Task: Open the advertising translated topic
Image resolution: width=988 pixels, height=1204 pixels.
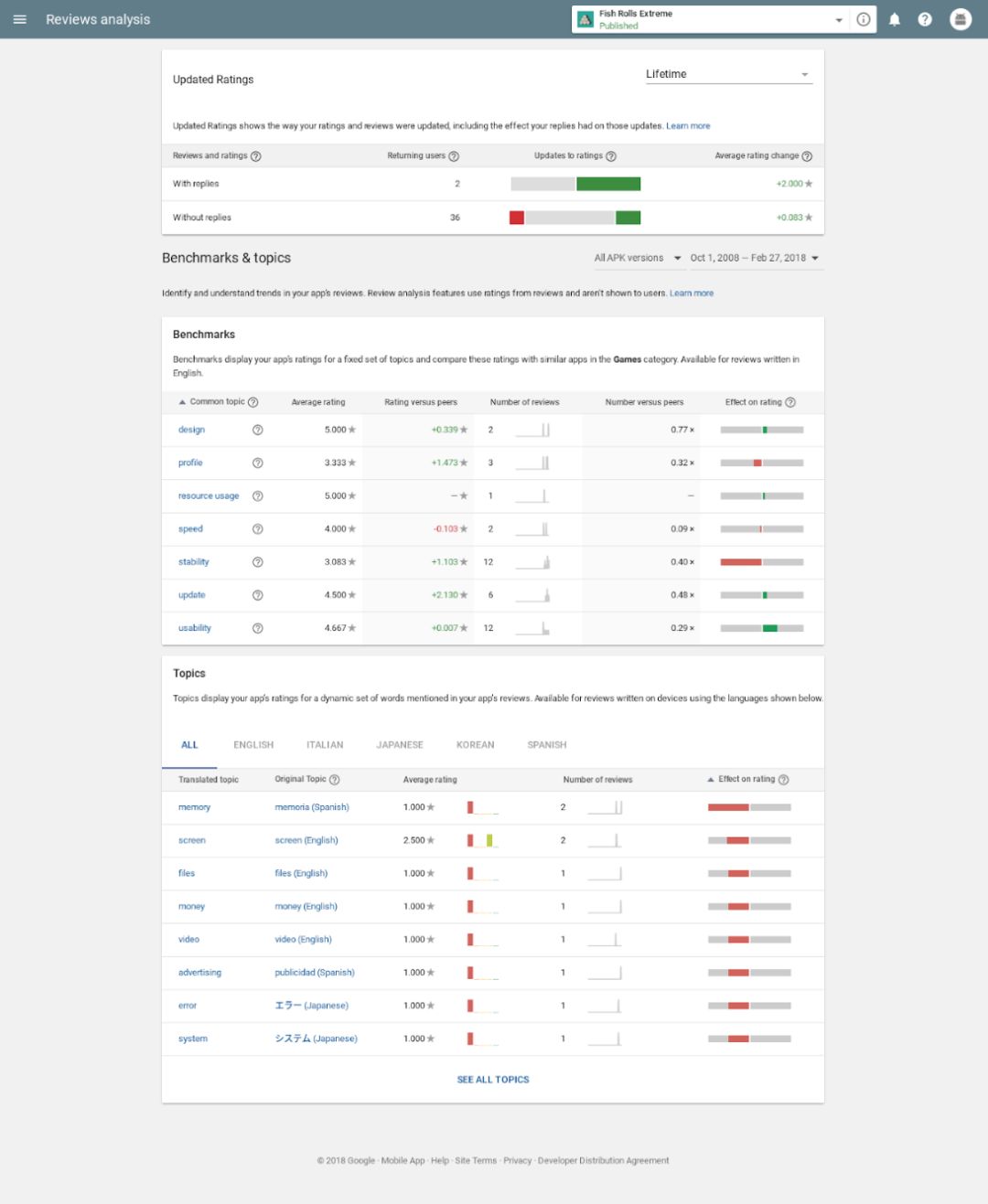Action: (199, 973)
